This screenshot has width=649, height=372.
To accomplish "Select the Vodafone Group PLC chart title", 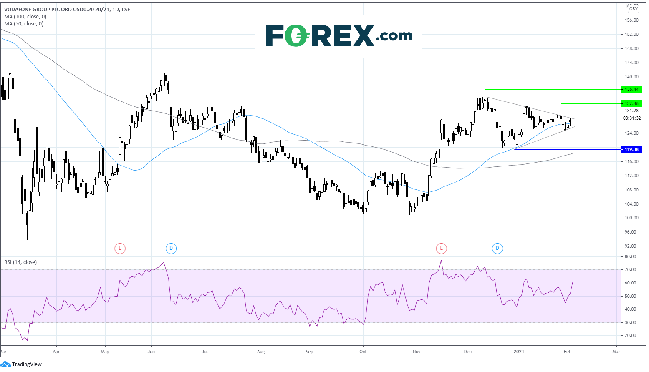I will pos(67,9).
